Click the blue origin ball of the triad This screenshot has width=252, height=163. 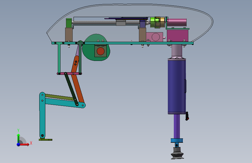(x=19, y=144)
